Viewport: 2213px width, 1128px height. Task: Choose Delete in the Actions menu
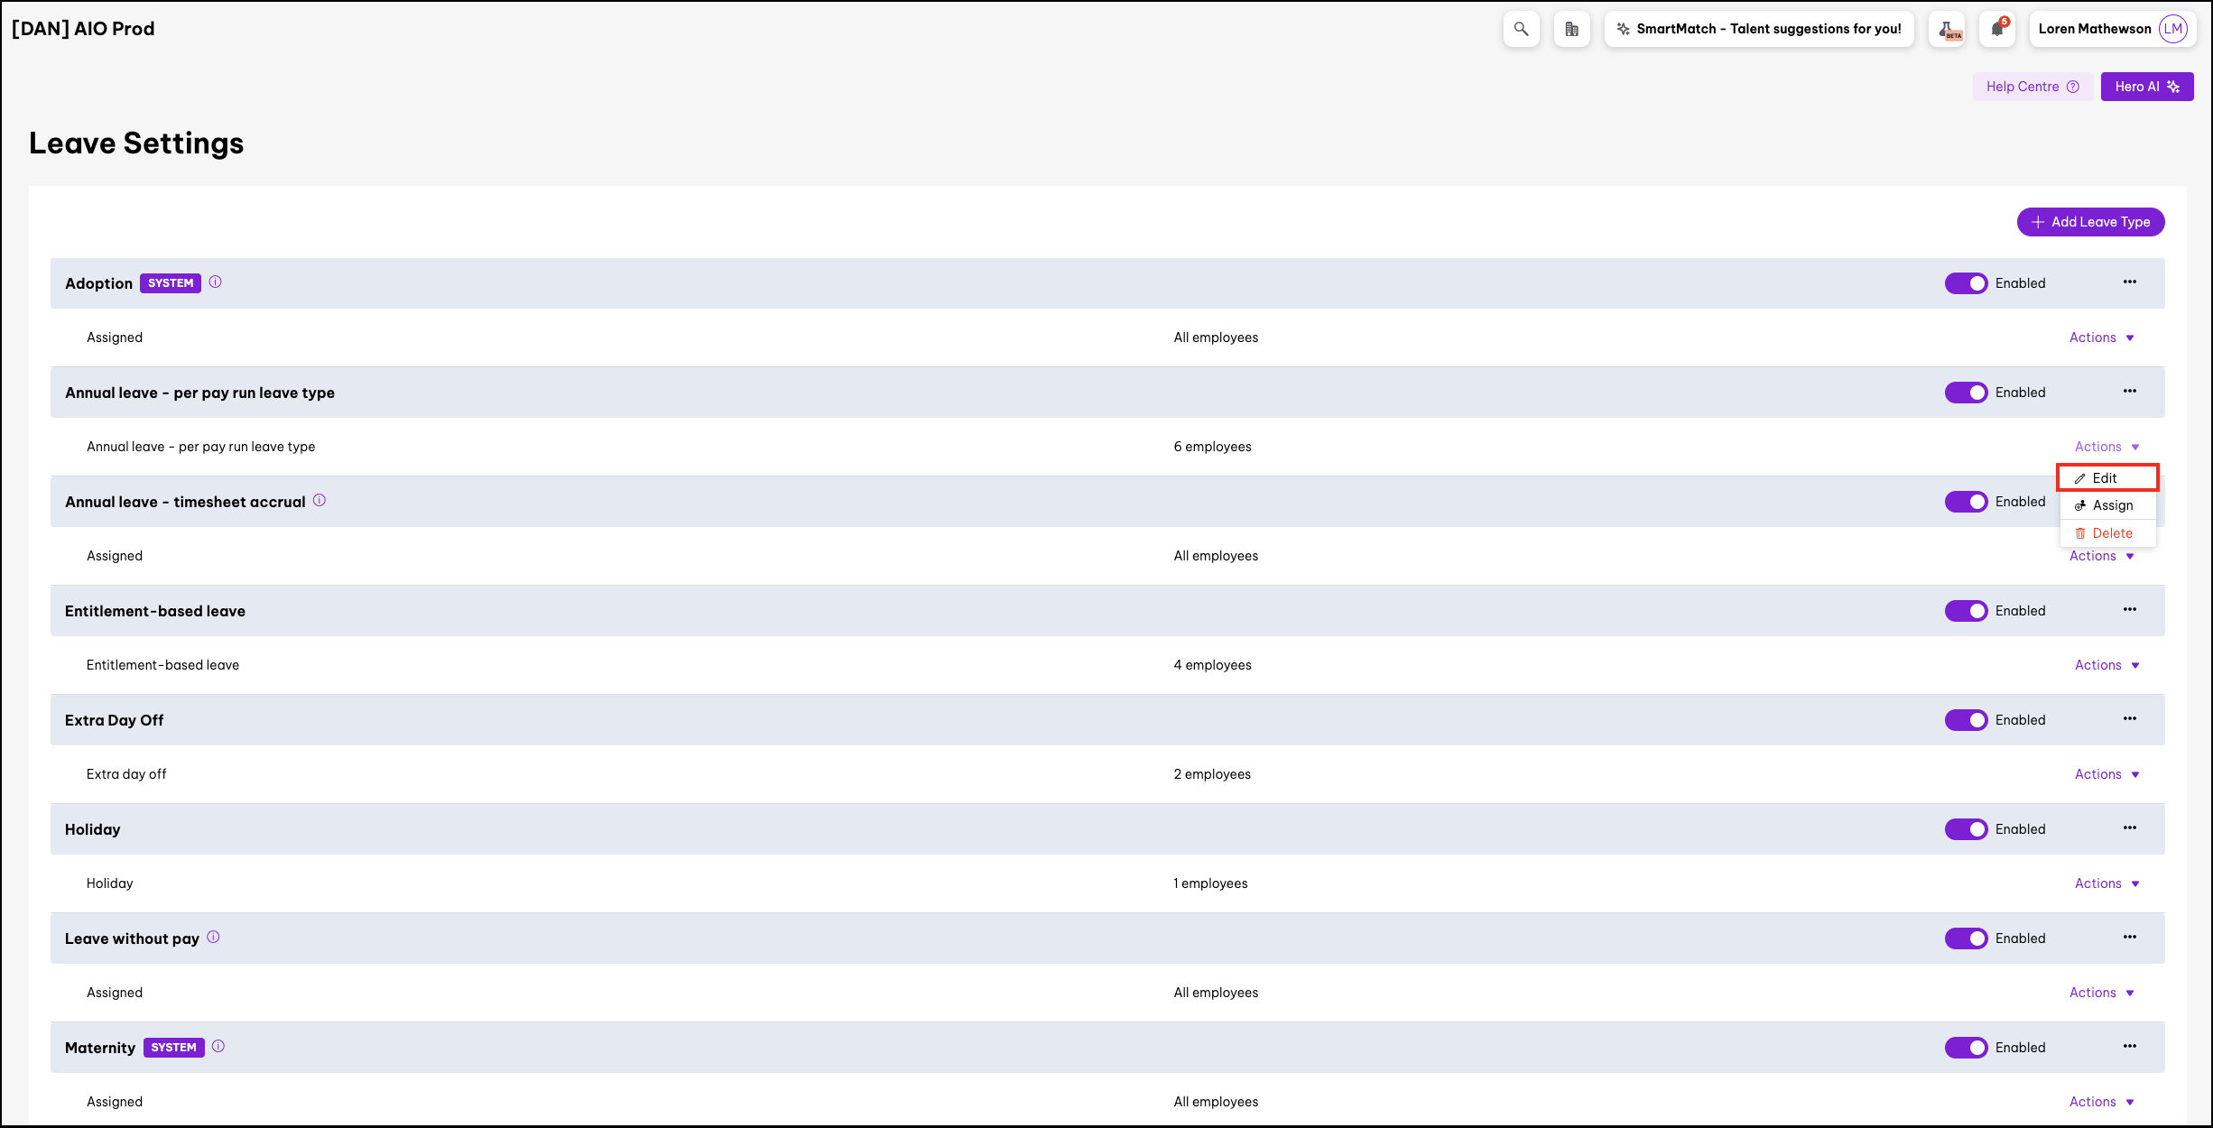click(x=2111, y=533)
